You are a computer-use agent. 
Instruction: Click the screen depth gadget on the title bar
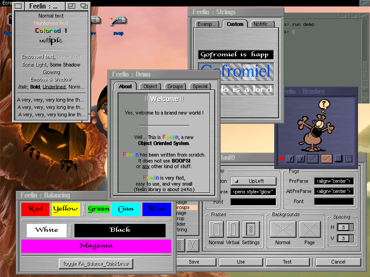point(365,3)
